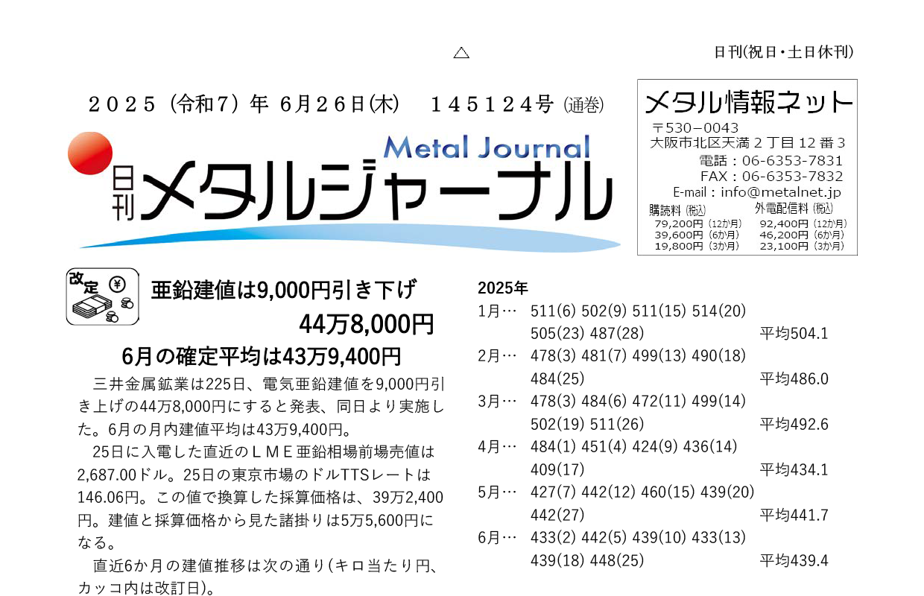Click the 3月… row label
Screen dimensions: 924x596
click(497, 402)
